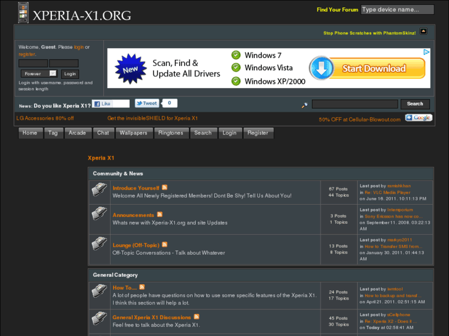Viewport: 449px width, 336px height.
Task: Click the Start Download ad button
Action: pyautogui.click(x=374, y=68)
